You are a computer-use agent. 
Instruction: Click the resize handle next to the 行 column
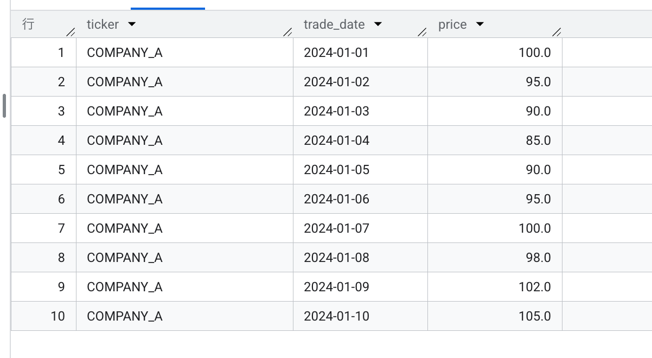[71, 31]
